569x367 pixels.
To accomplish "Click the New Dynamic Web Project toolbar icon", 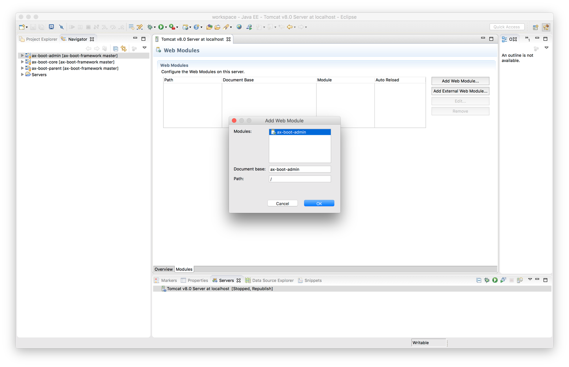I will click(x=185, y=27).
